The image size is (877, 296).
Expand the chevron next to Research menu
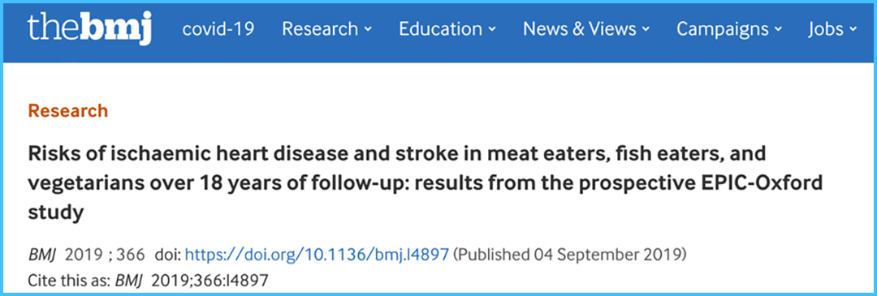point(368,30)
